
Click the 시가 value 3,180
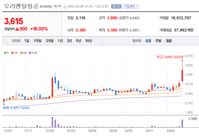click(x=81, y=30)
